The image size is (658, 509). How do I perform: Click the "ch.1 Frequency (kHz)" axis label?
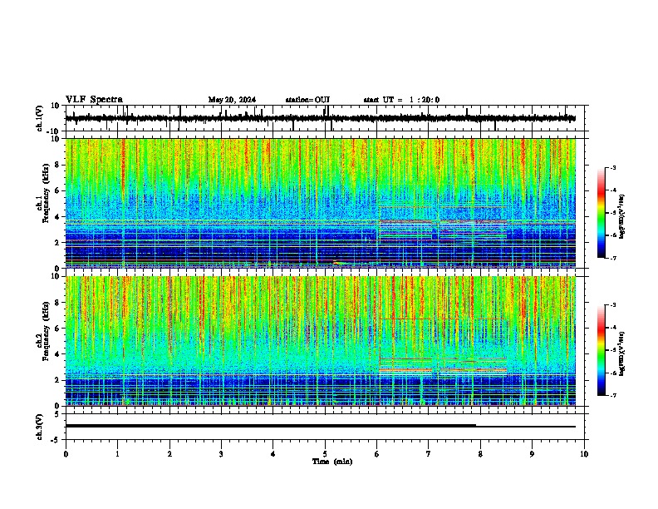click(x=42, y=193)
